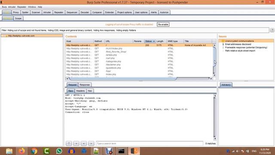Screen dimensions: 275x155
Task: Open the floppy-disk recorder taskbar icon
Action: click(109, 151)
